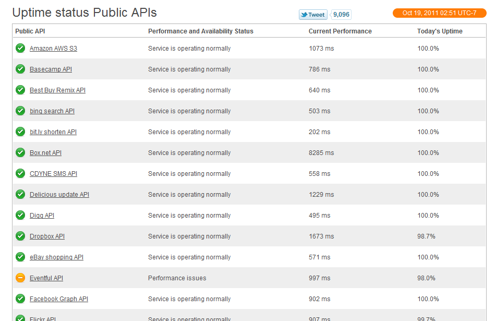496x321 pixels.
Task: Click the status icon next to Facebook Graph API
Action: (x=20, y=299)
